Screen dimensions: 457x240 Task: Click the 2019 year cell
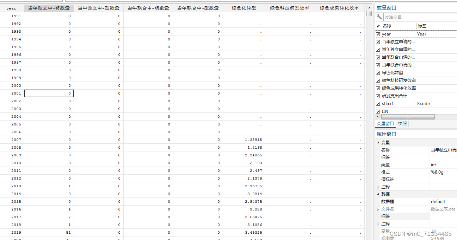(x=12, y=232)
